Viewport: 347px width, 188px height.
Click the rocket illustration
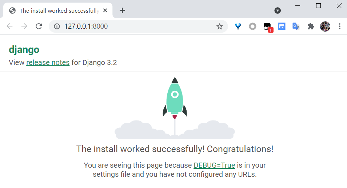click(175, 108)
